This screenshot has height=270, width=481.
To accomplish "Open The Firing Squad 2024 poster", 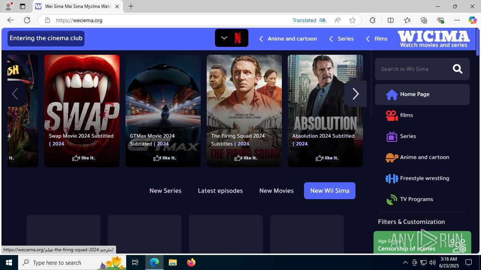I will click(x=244, y=111).
